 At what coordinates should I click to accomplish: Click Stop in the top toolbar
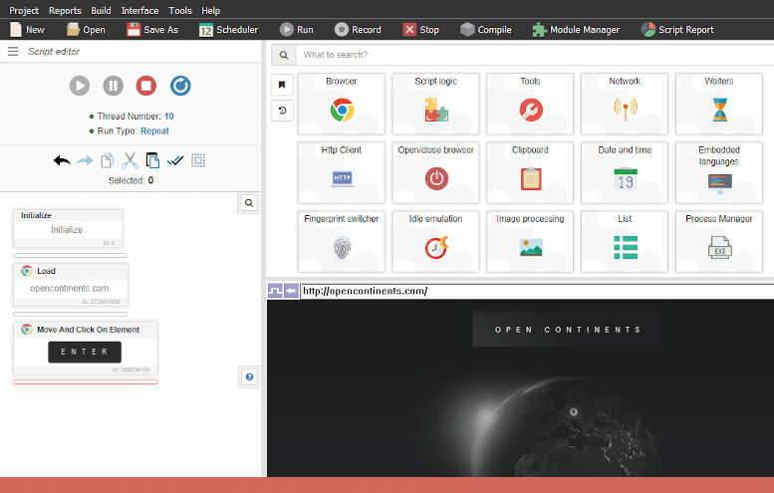point(420,30)
